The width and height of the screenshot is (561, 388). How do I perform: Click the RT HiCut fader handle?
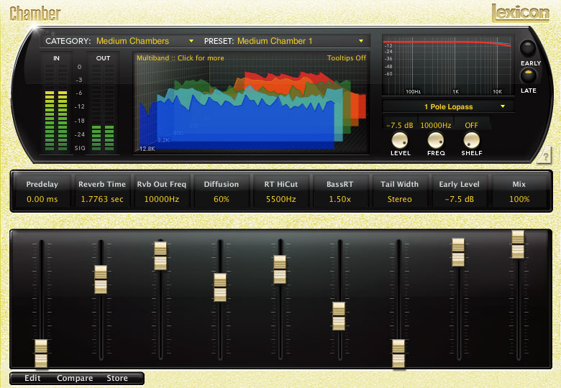(280, 269)
